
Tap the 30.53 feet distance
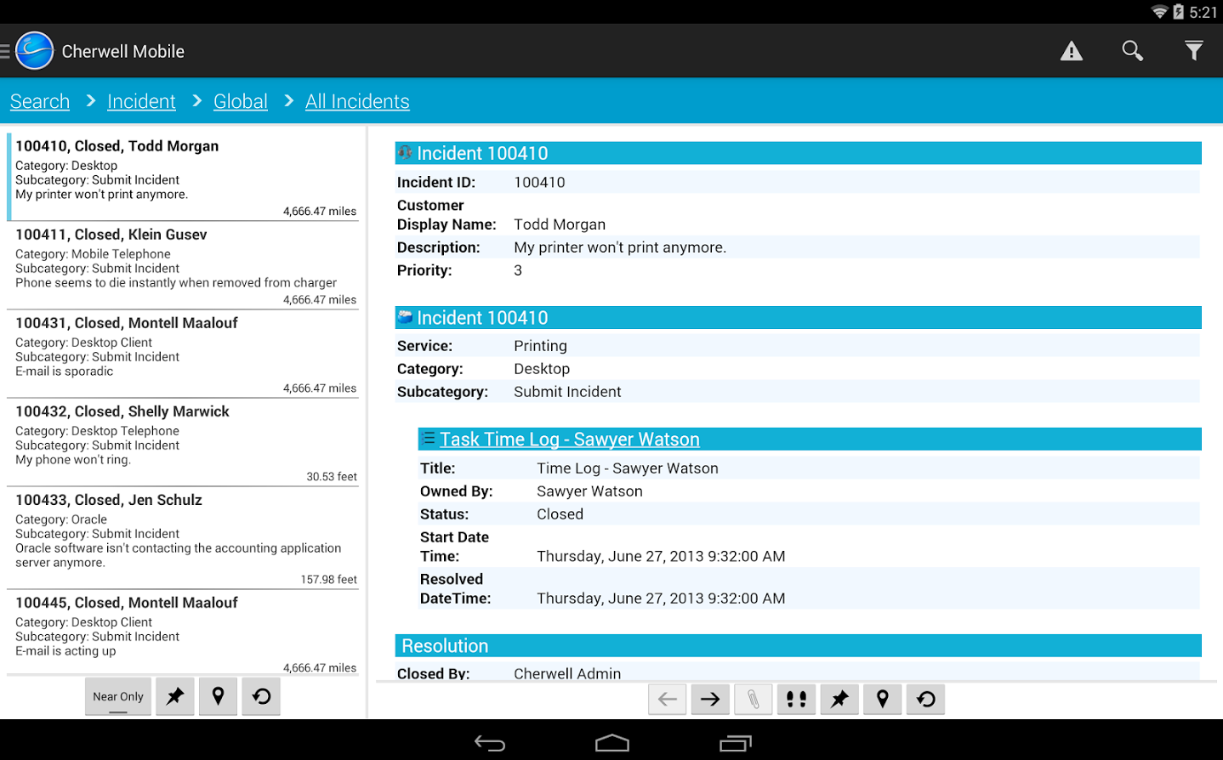pos(332,477)
